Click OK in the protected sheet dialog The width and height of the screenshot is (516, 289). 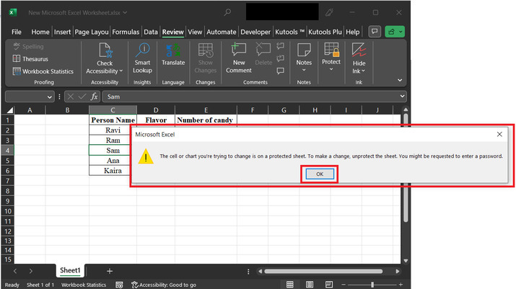(320, 174)
